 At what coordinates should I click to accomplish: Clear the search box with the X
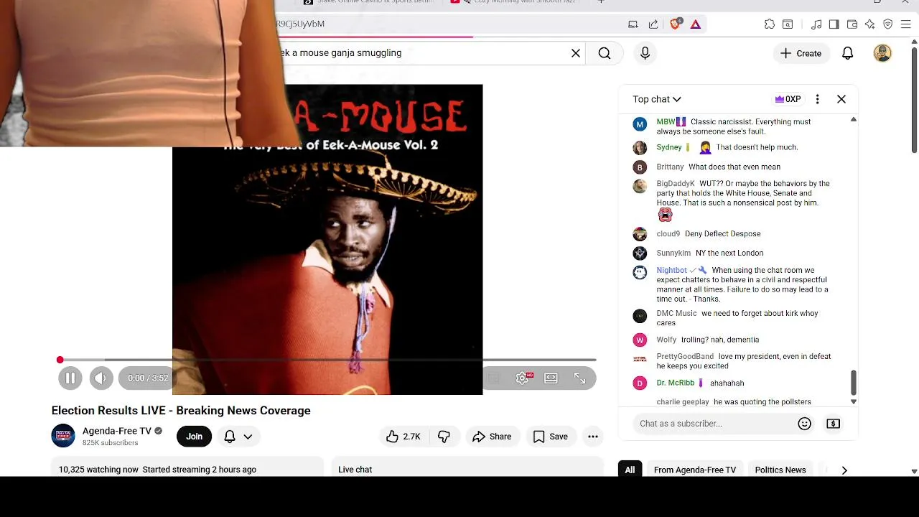tap(576, 53)
